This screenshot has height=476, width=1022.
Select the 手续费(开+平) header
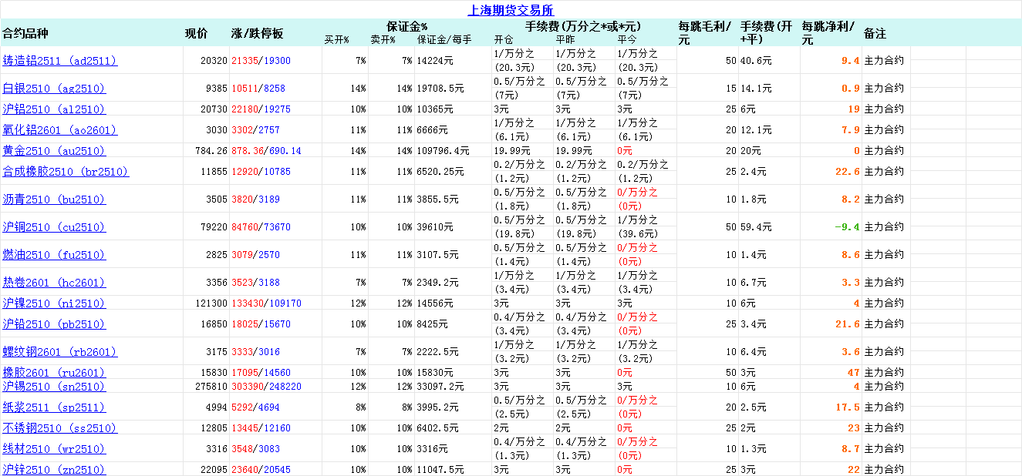(766, 33)
